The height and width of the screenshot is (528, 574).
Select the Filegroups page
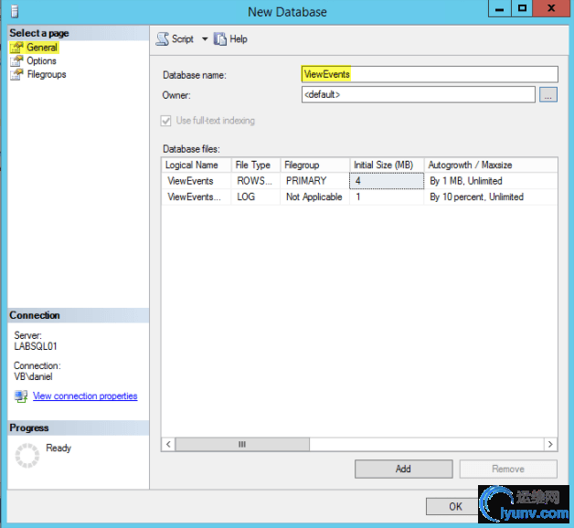(47, 74)
